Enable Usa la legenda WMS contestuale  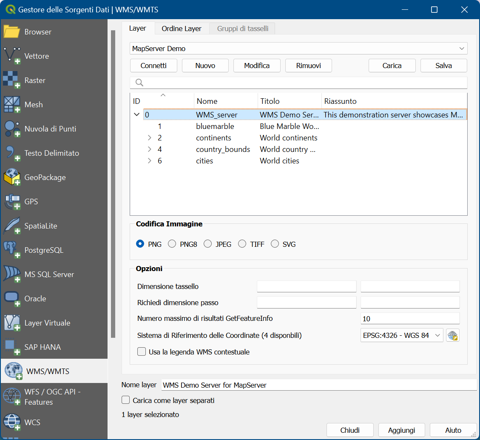coord(142,351)
